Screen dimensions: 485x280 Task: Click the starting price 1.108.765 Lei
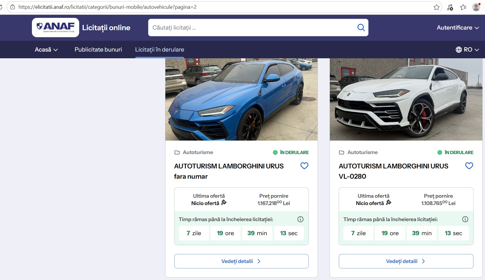click(x=438, y=203)
